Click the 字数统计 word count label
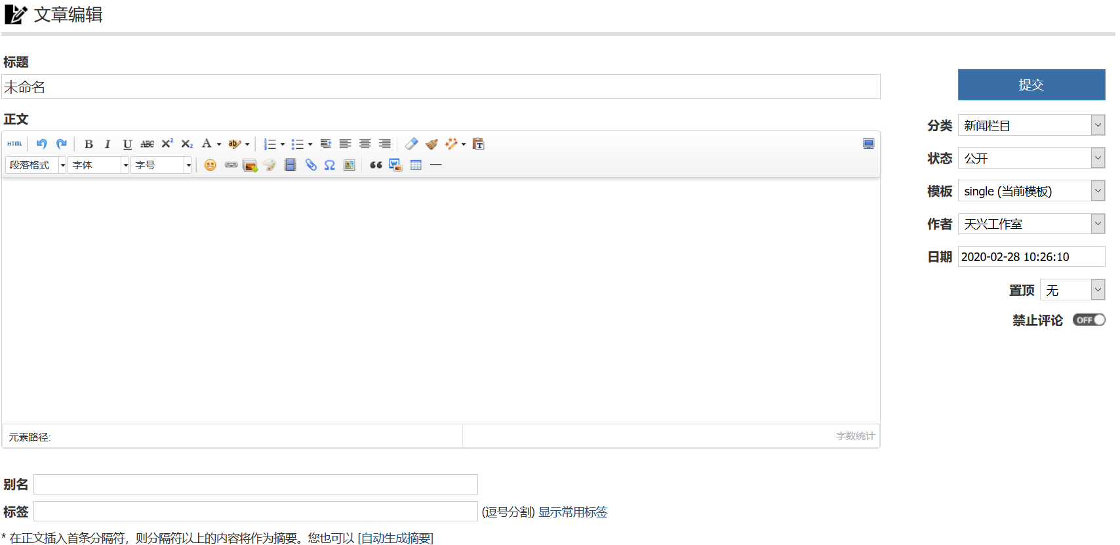 point(855,436)
